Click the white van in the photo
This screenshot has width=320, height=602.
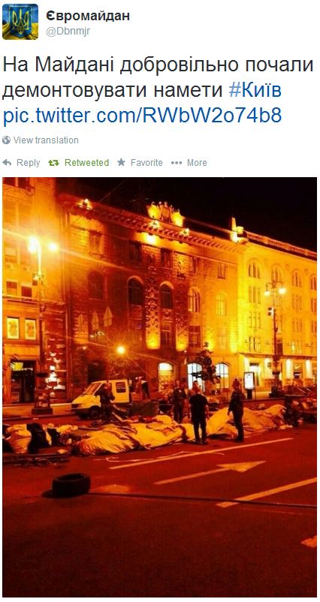point(101,398)
